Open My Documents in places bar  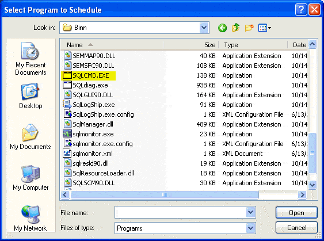click(31, 137)
